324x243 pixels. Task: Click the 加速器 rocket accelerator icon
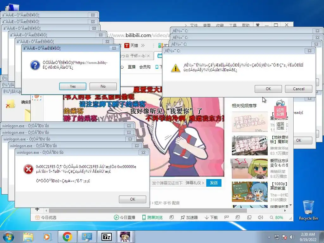183,217
